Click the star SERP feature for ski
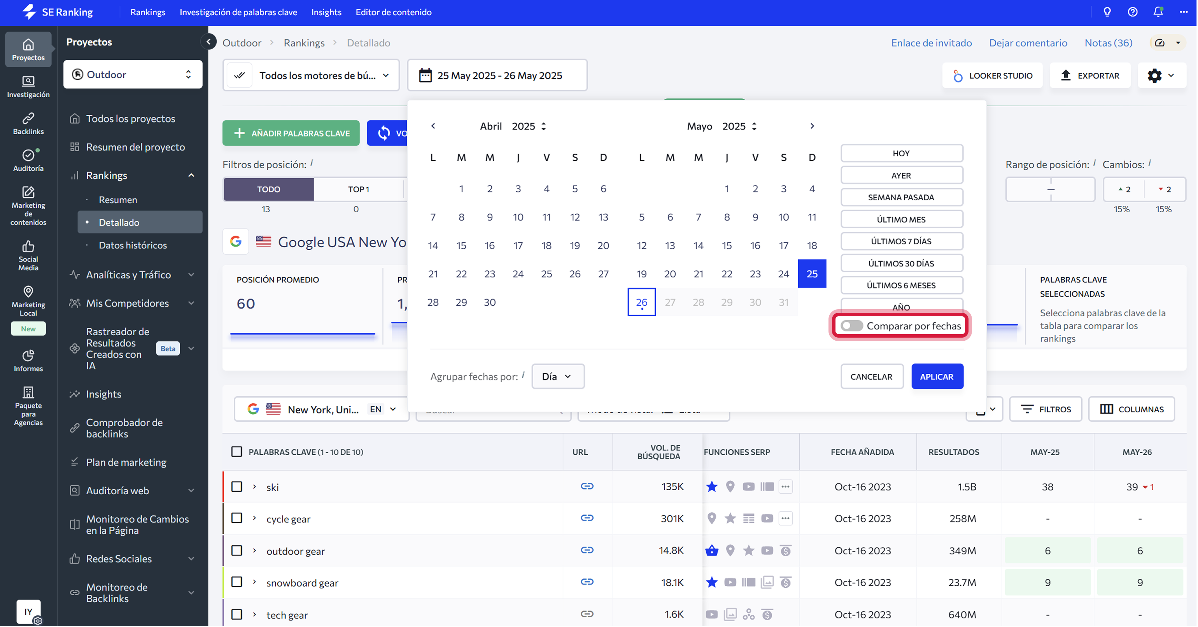The width and height of the screenshot is (1198, 627). [x=711, y=487]
